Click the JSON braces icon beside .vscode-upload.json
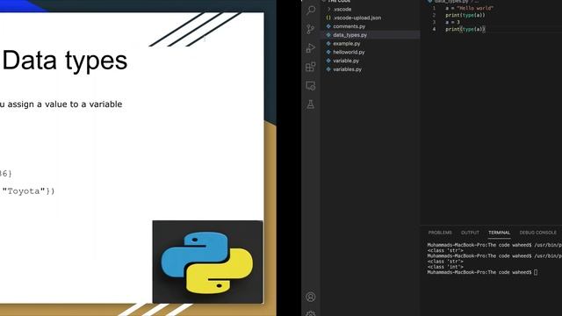This screenshot has width=562, height=316. pyautogui.click(x=328, y=18)
